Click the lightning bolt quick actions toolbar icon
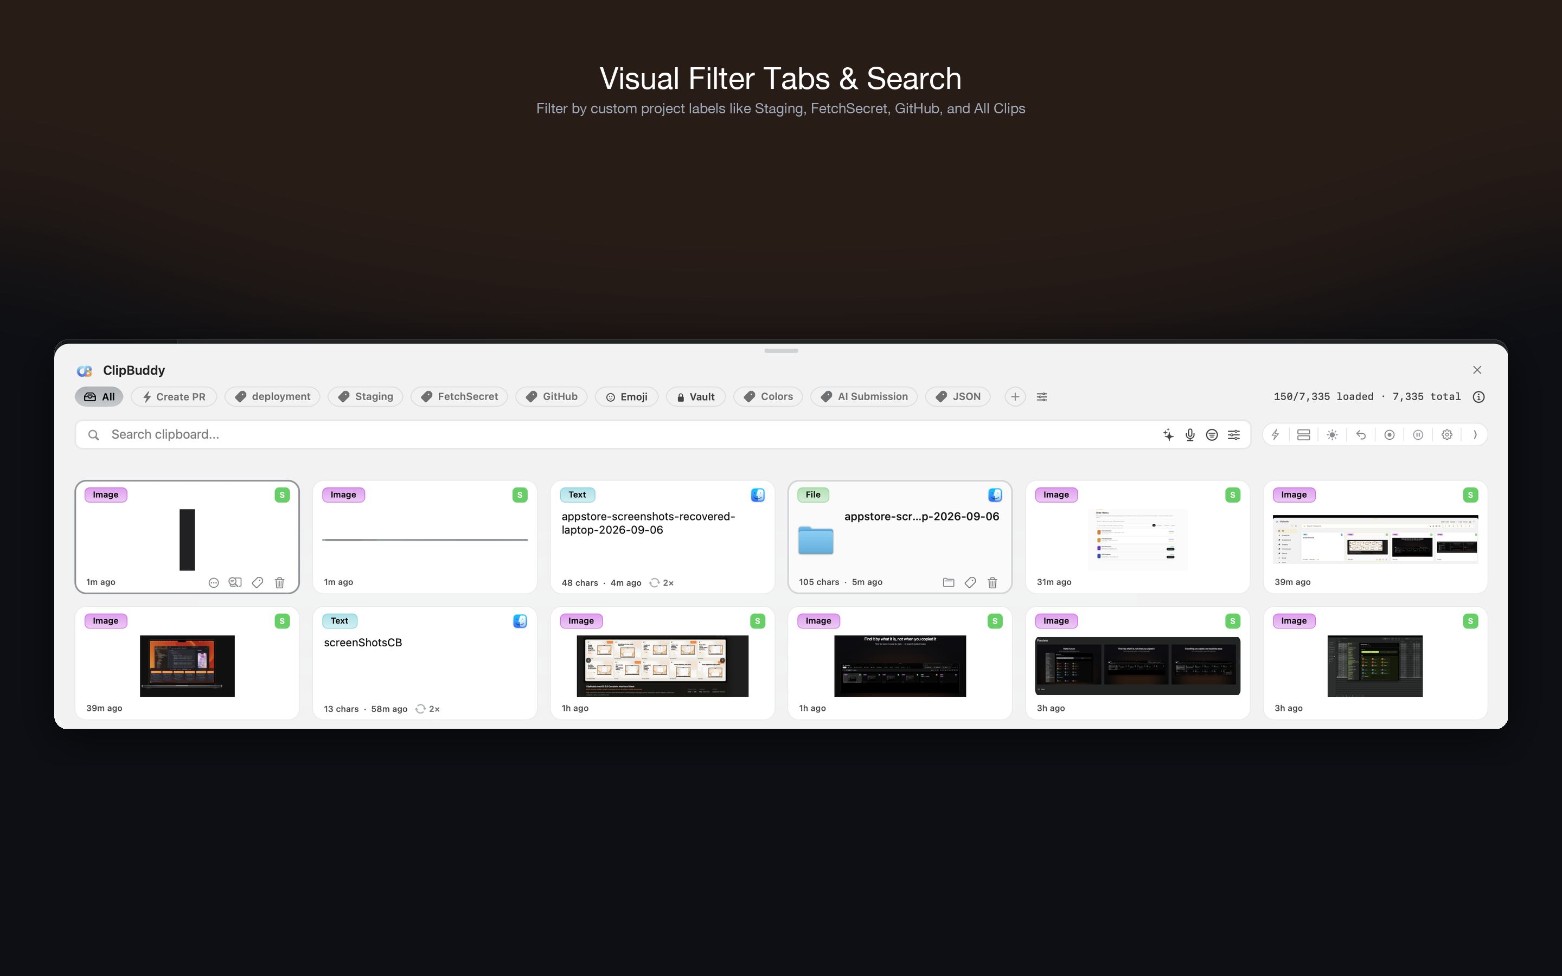 tap(1276, 435)
